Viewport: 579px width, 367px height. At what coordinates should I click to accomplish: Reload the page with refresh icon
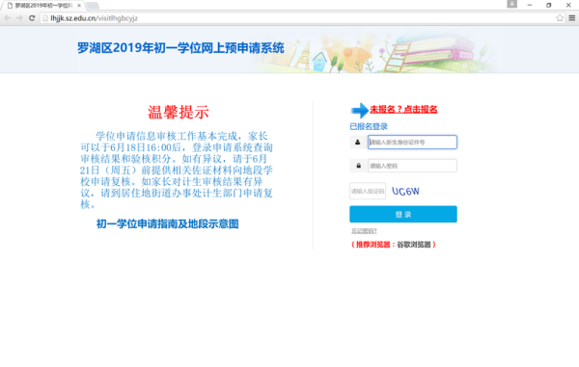pos(32,18)
